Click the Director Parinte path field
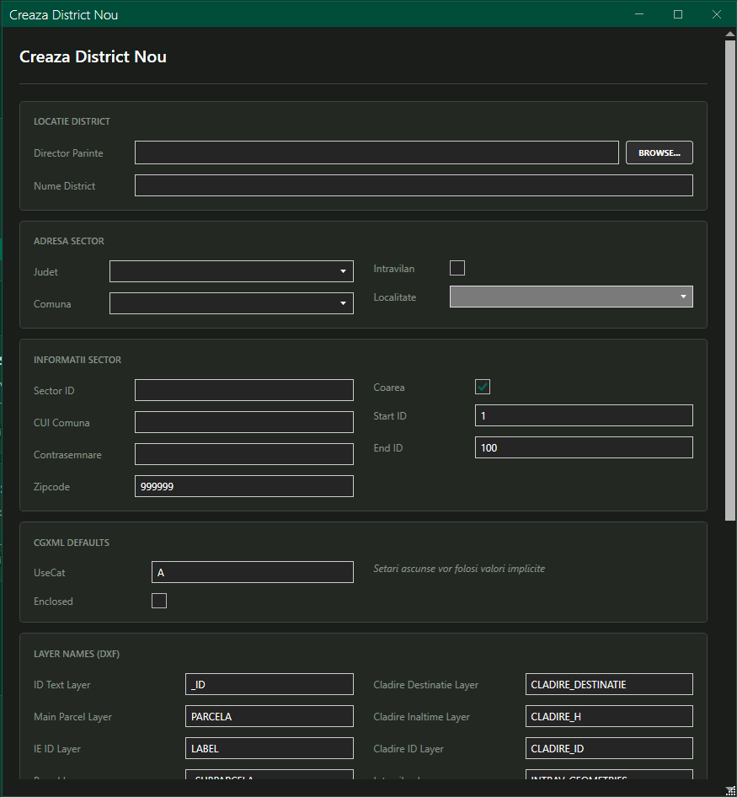The image size is (737, 797). (377, 152)
